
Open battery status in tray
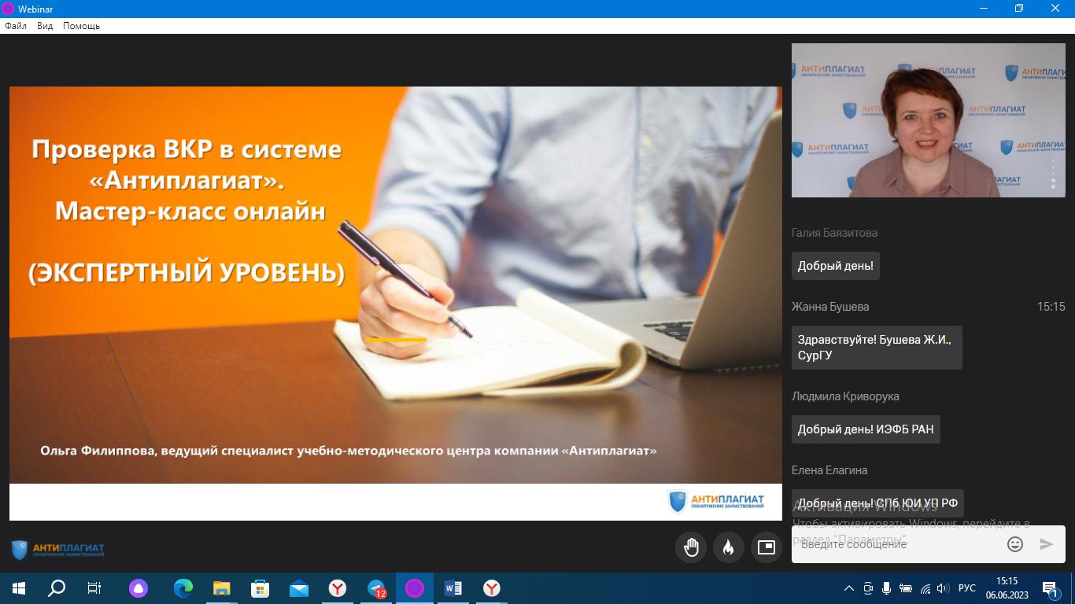[906, 588]
